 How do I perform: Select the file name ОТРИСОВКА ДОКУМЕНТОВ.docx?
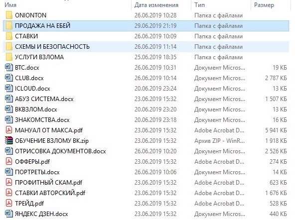60,151
